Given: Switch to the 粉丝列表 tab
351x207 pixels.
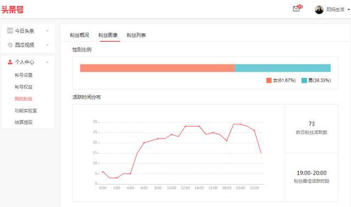Looking at the screenshot, I should click(x=137, y=35).
